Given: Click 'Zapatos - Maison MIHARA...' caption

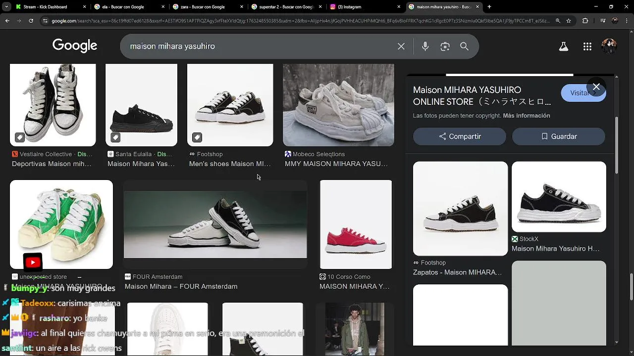Looking at the screenshot, I should [457, 272].
